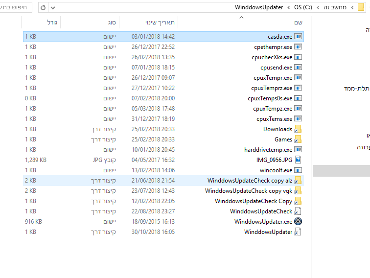Click the WinddowsUpdater shortcut file icon
370x278 pixels.
click(x=298, y=232)
